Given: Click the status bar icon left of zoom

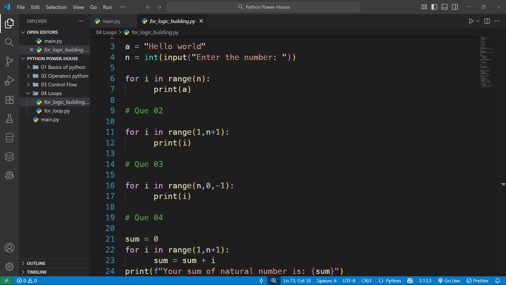Looking at the screenshot, I should coord(261,281).
